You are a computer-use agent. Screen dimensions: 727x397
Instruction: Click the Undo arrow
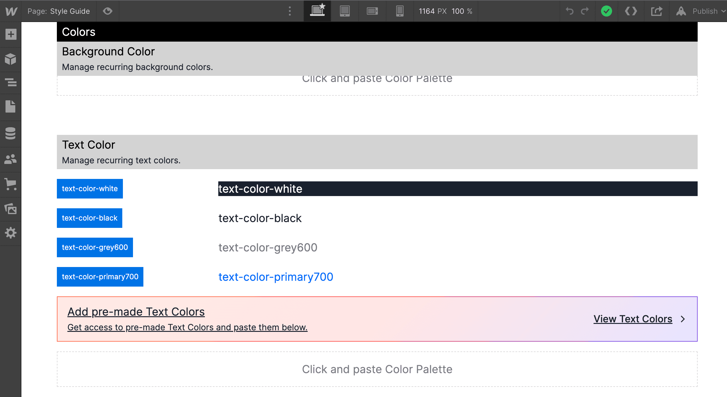click(x=569, y=11)
